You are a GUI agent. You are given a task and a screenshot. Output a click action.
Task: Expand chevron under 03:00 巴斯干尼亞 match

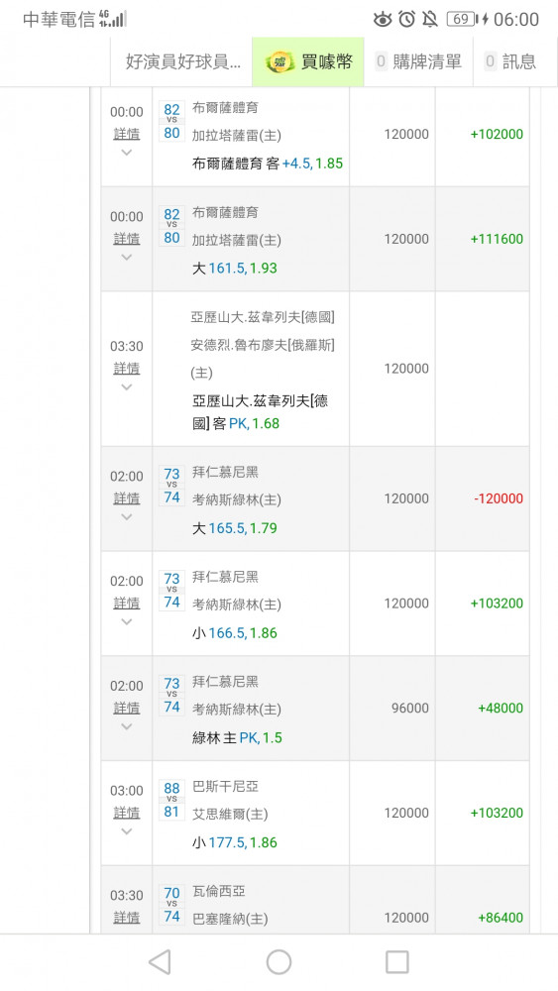127,831
